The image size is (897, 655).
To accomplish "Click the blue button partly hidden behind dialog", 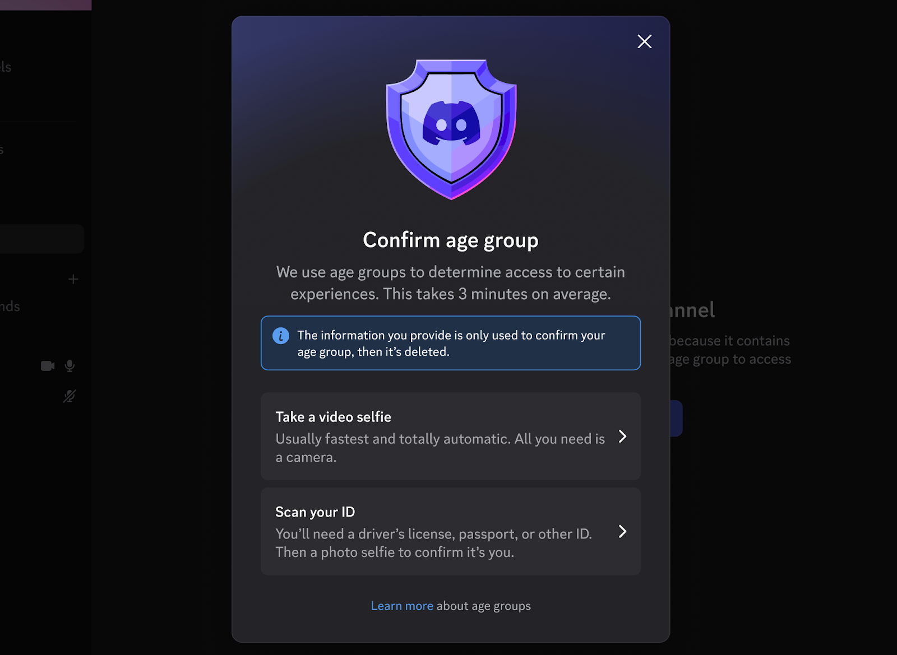I will [x=676, y=419].
